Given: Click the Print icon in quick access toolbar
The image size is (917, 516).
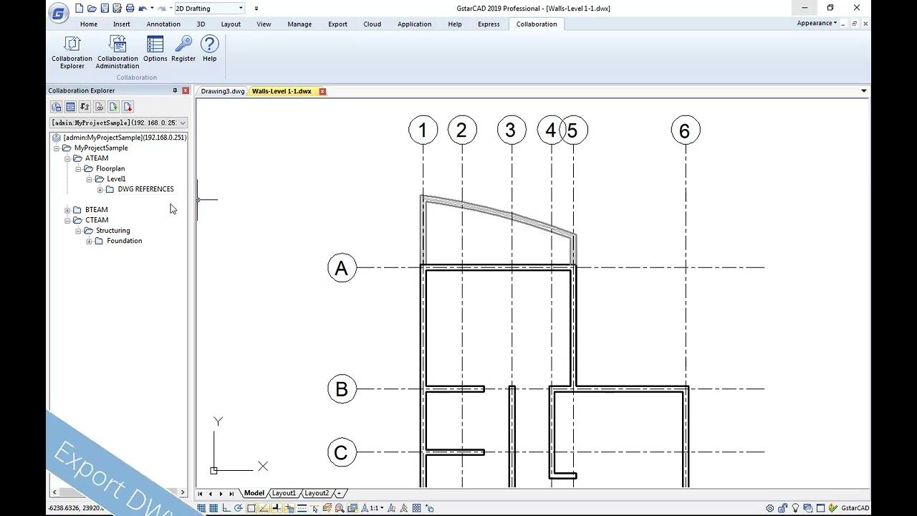Looking at the screenshot, I should (x=130, y=9).
